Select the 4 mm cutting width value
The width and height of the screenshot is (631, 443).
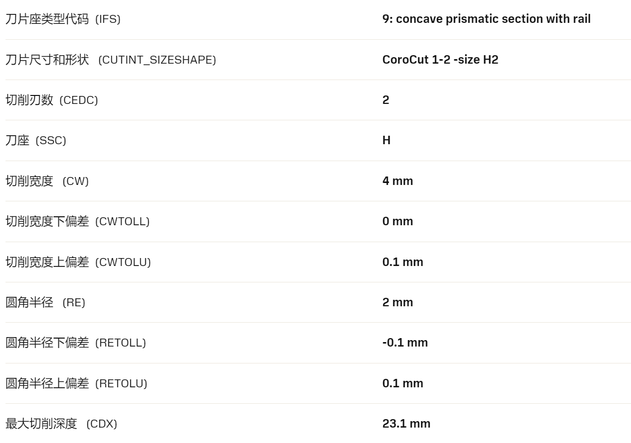[398, 181]
